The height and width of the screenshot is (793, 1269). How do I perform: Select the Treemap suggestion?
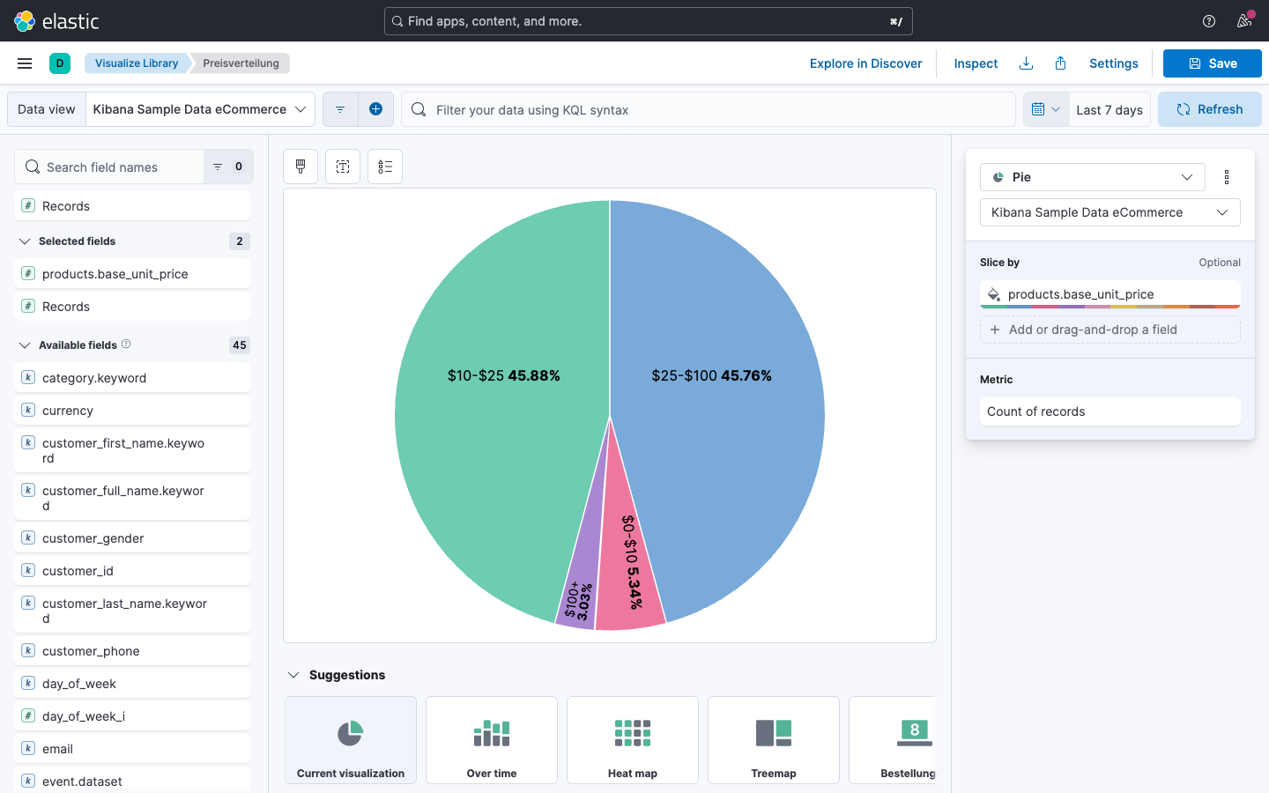[x=774, y=740]
